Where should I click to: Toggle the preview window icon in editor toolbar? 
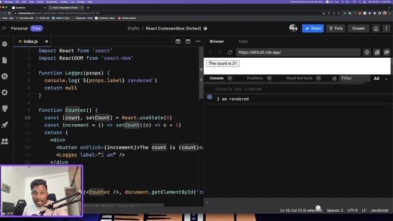click(188, 41)
